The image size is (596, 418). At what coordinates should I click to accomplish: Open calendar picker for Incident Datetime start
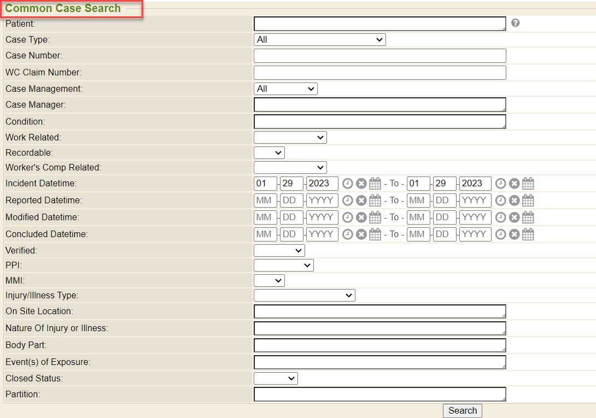click(x=375, y=184)
